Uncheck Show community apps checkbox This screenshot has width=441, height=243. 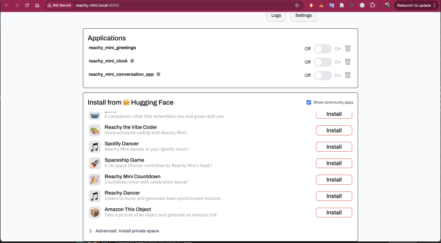(308, 103)
